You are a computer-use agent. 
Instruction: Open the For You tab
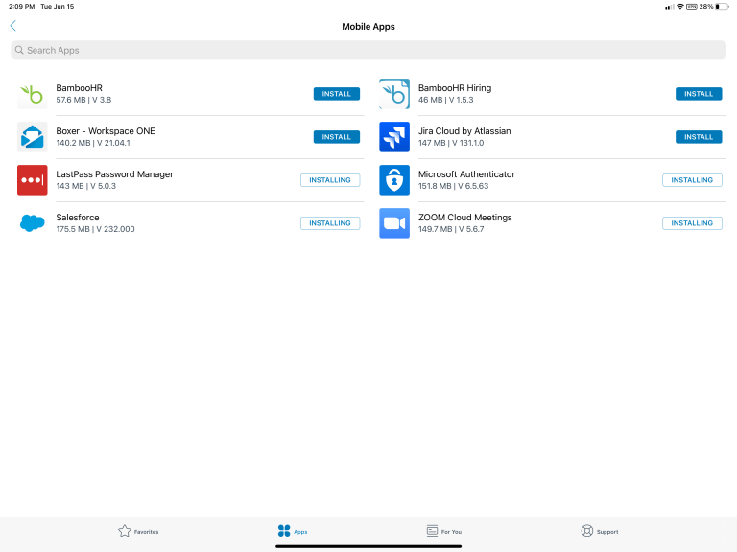pos(443,531)
